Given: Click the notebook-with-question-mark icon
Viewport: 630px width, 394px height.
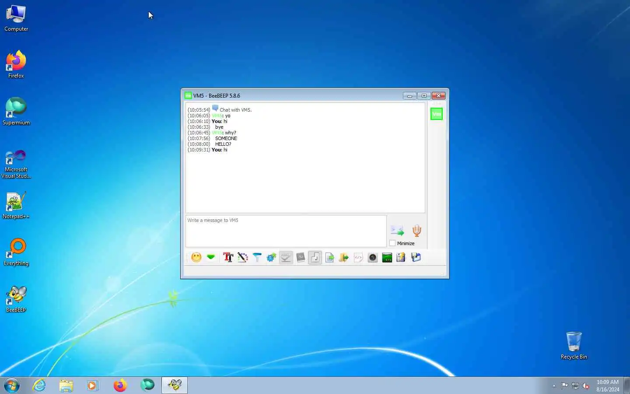Looking at the screenshot, I should tap(401, 257).
